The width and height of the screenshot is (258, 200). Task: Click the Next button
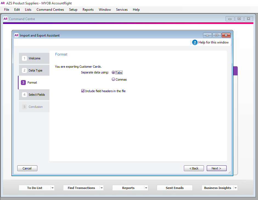tap(217, 168)
